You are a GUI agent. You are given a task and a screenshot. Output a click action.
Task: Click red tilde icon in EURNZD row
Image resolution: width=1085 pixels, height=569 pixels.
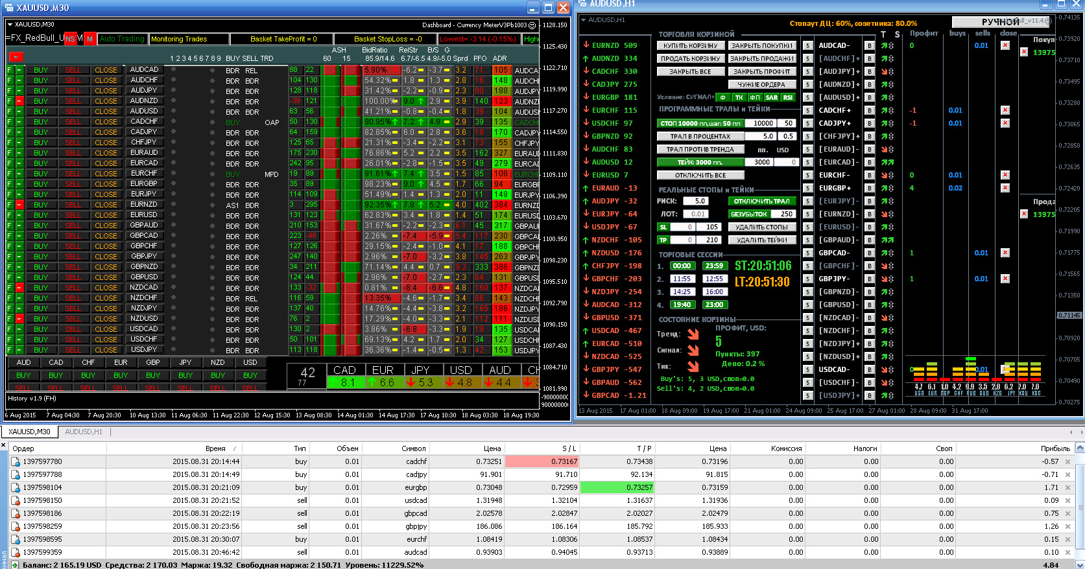[x=19, y=205]
